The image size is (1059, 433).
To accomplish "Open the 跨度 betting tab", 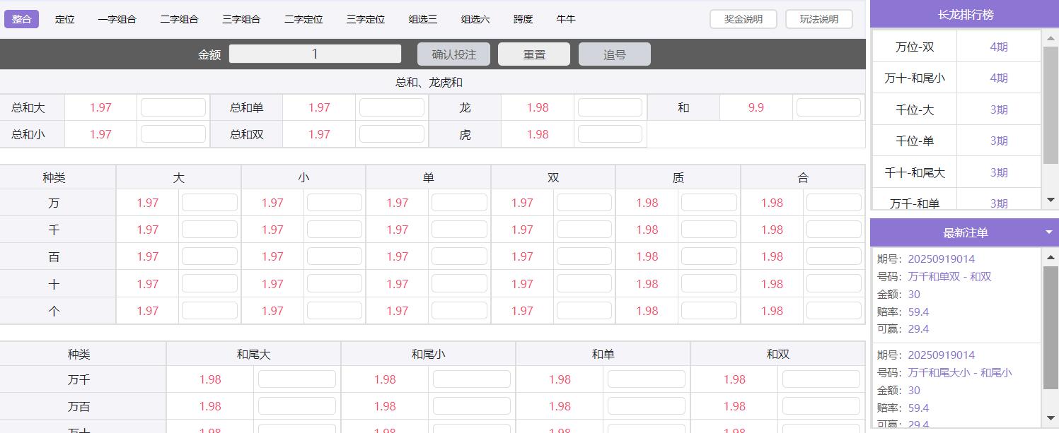I will tap(523, 19).
